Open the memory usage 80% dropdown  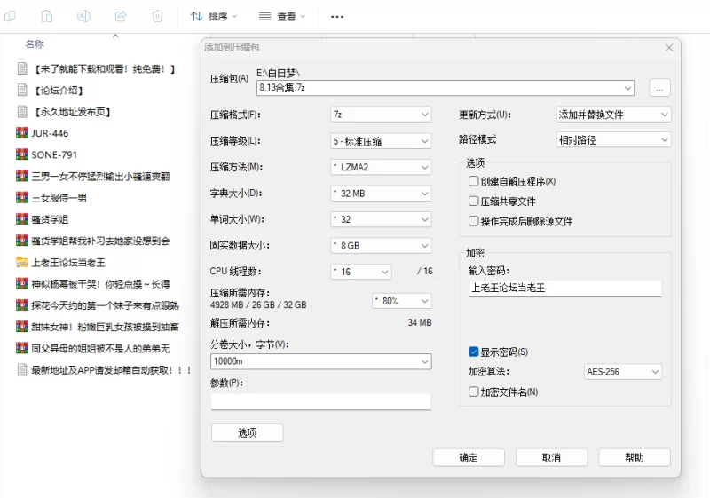coord(402,301)
